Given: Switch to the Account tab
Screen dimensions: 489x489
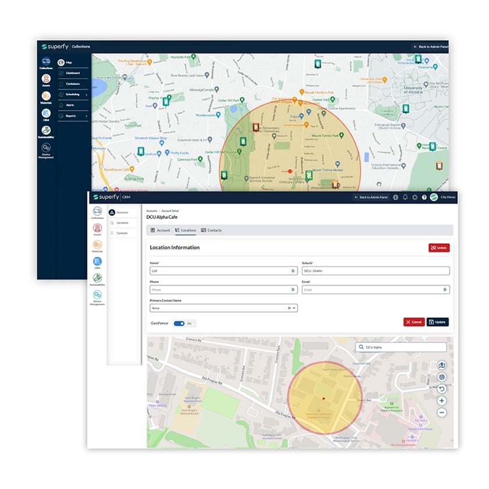Looking at the screenshot, I should tap(160, 231).
